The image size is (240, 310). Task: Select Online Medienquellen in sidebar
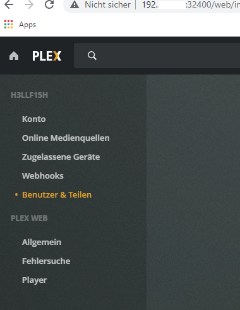(x=66, y=138)
